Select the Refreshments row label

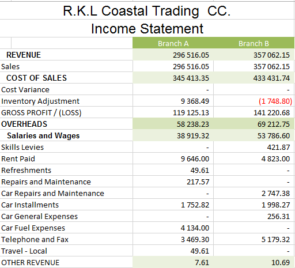click(26, 171)
